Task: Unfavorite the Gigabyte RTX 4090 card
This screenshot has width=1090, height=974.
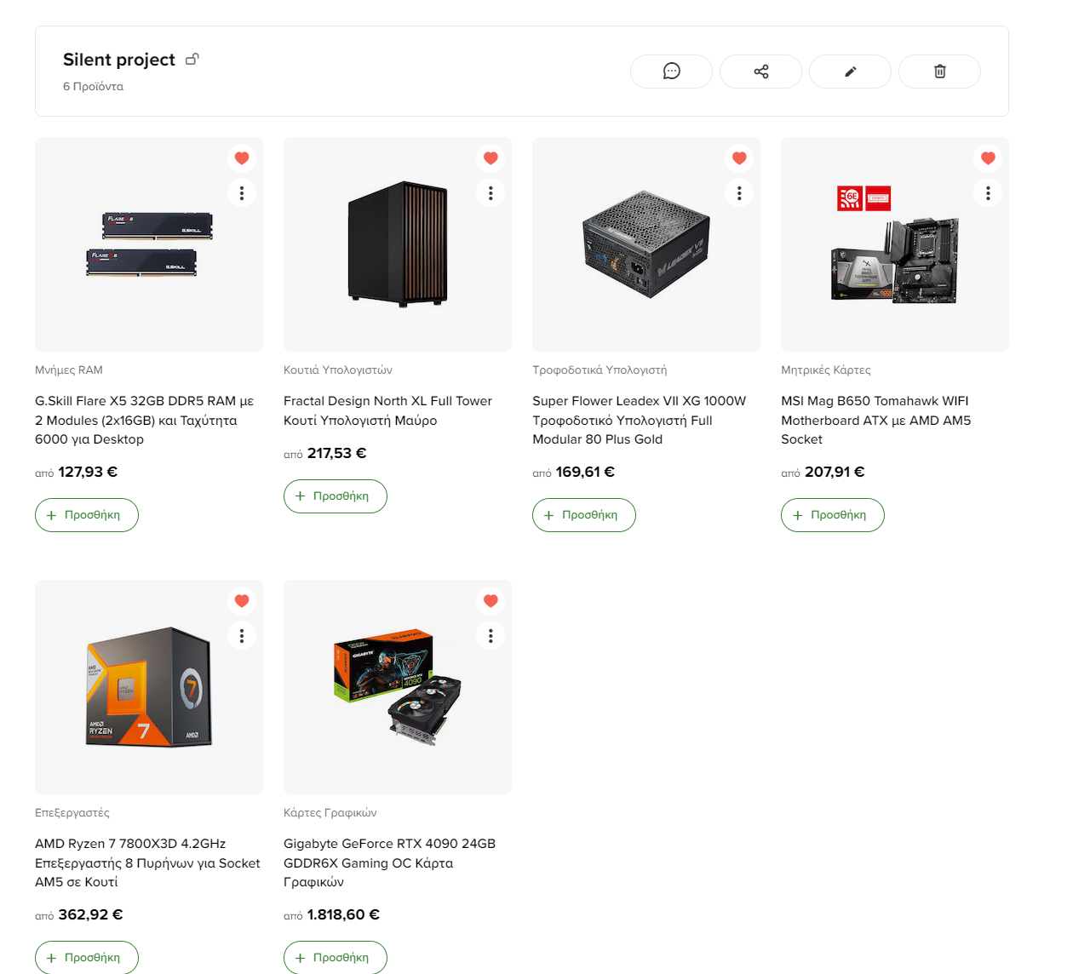Action: (490, 600)
